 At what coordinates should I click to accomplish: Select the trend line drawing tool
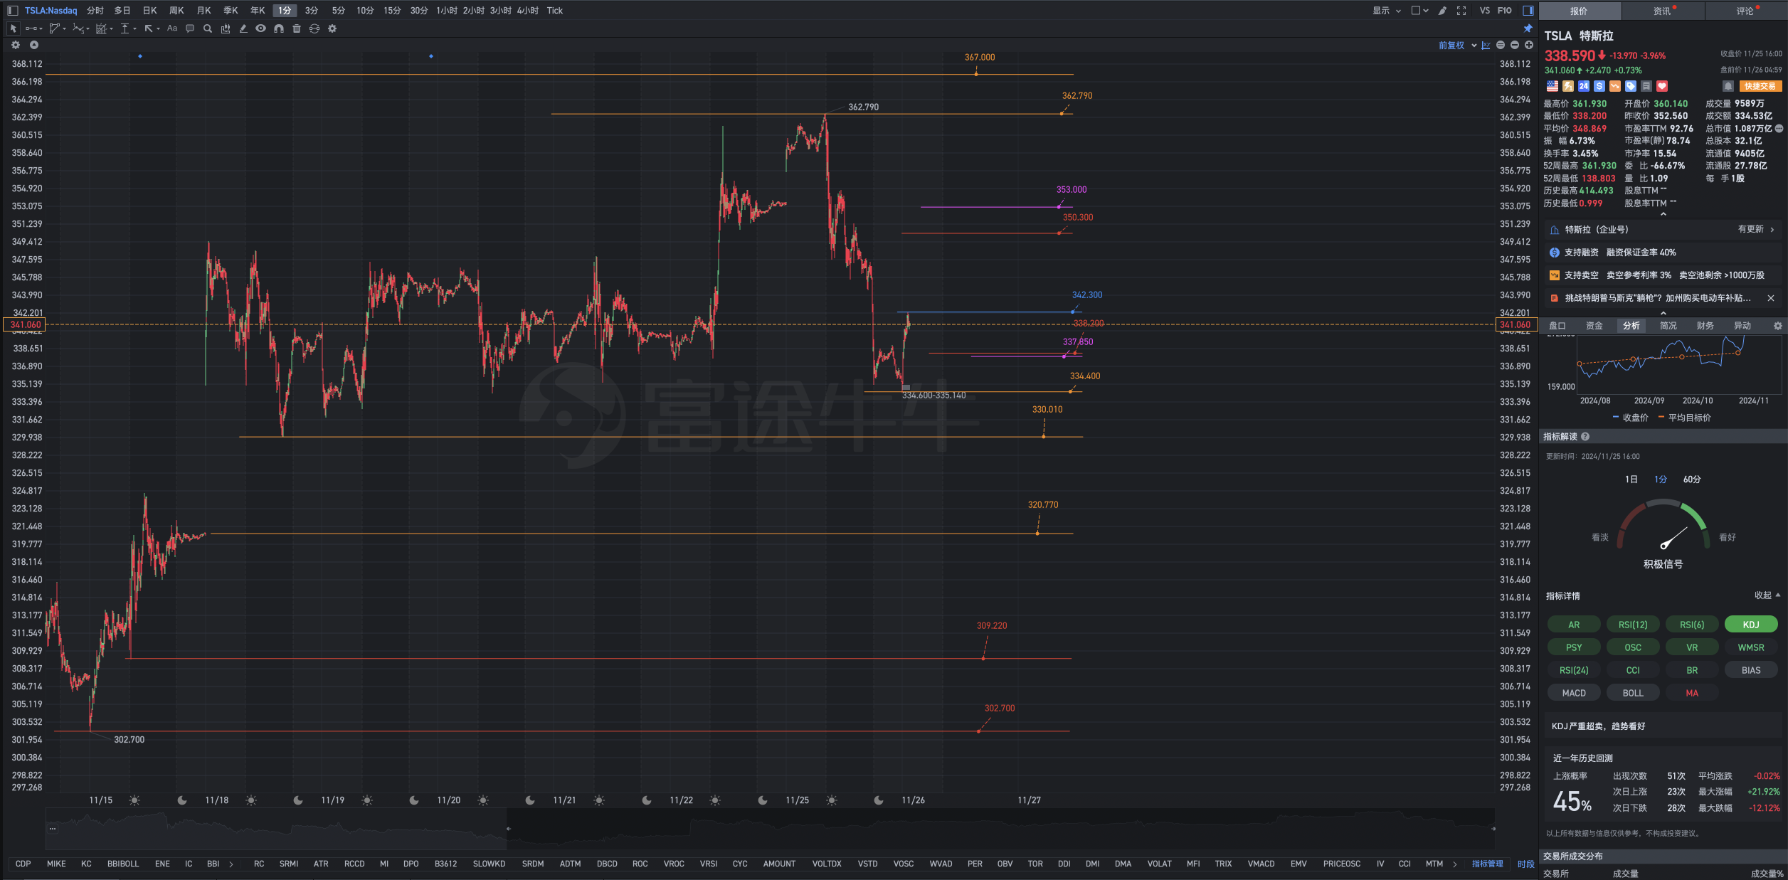coord(31,28)
